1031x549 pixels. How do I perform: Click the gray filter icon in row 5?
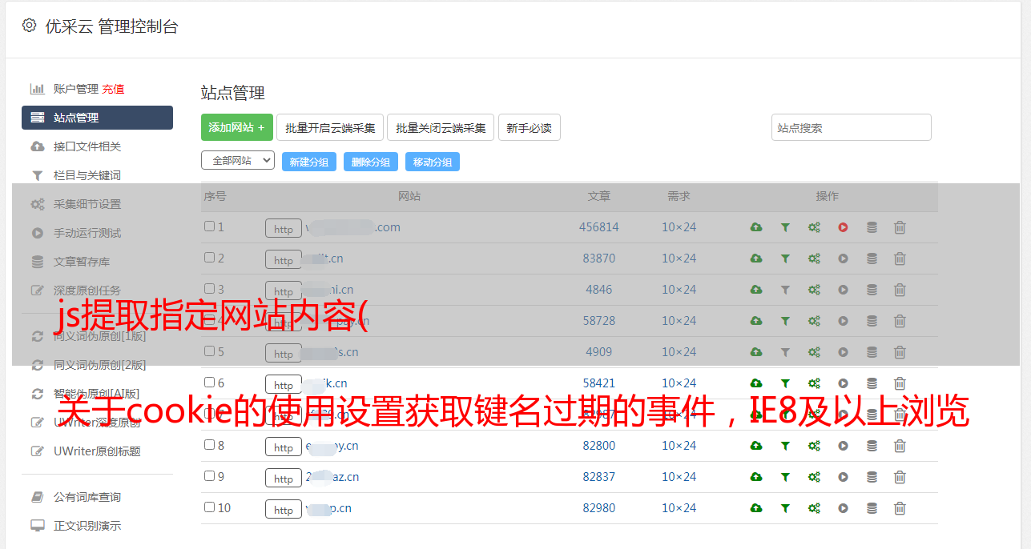tap(785, 352)
